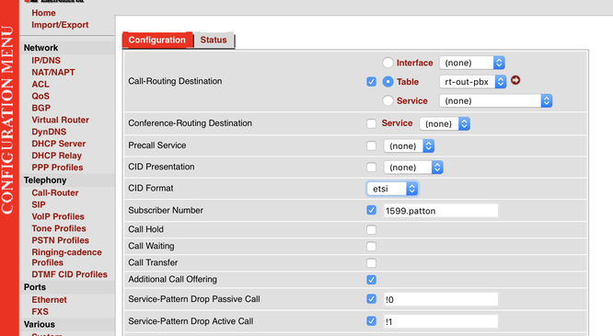This screenshot has height=336, width=613.
Task: Open the CID Format etsi dropdown
Action: [392, 189]
